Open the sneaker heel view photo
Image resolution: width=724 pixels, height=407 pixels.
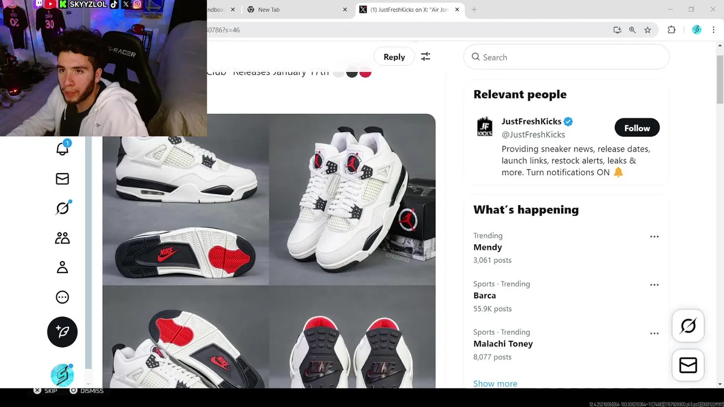point(352,337)
